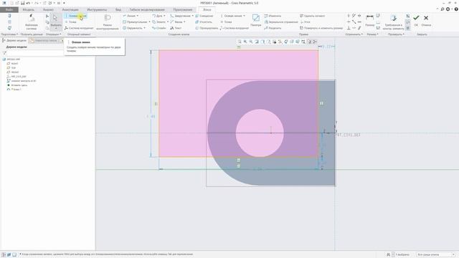Image resolution: width=459 pixels, height=258 pixels.
Task: Select the Datum Point tool
Action: (x=71, y=22)
